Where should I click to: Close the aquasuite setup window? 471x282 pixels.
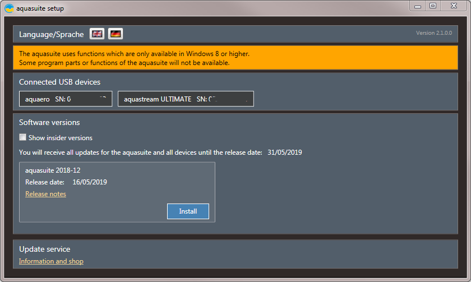tap(454, 6)
